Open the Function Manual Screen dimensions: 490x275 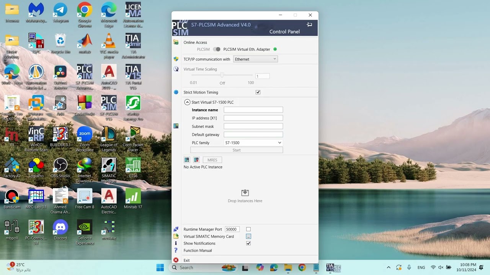[198, 251]
